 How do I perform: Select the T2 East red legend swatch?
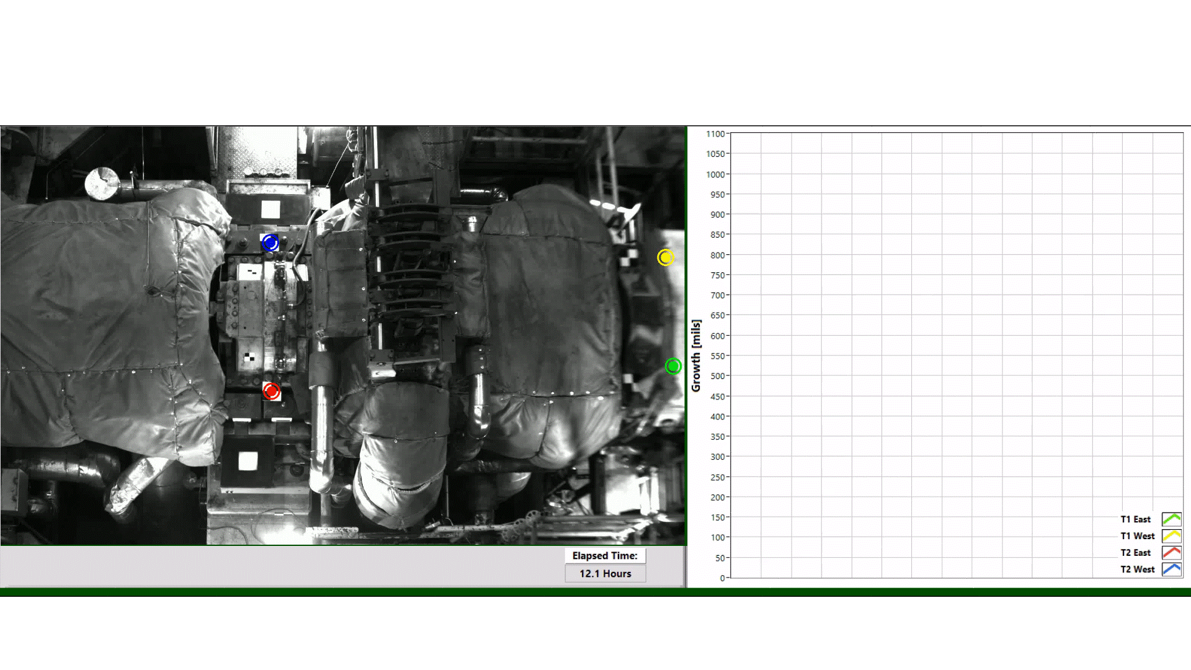1171,552
